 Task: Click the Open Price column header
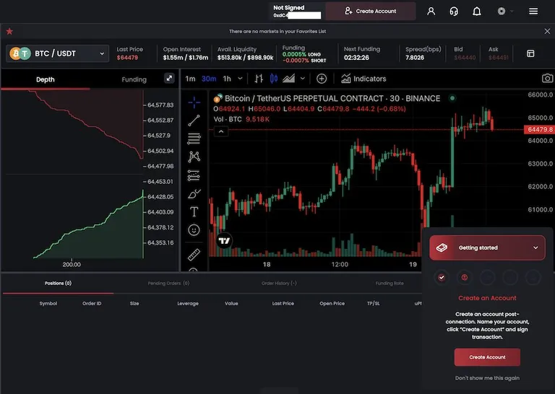pyautogui.click(x=332, y=303)
